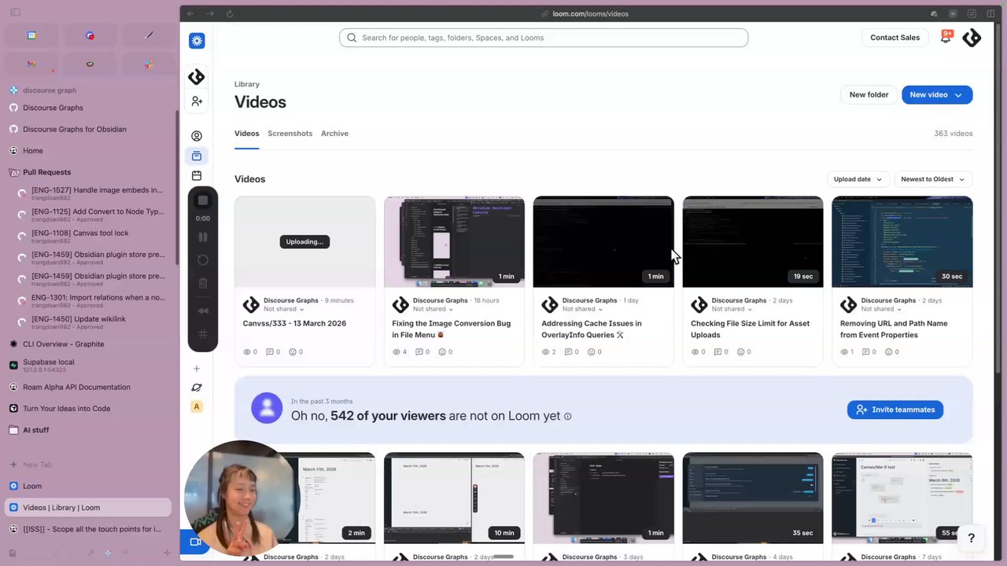Switch to the Archive tab

pos(334,134)
